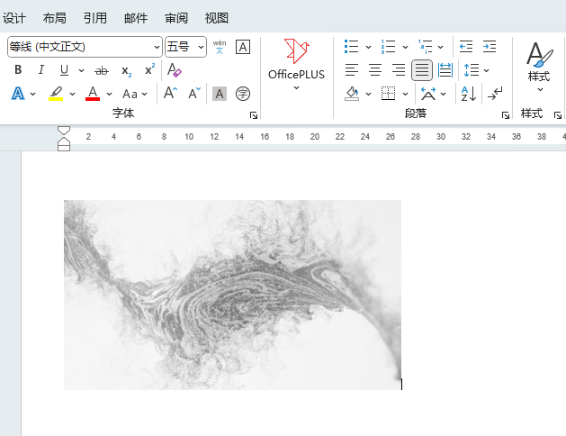Open font color dropdown arrow

(109, 94)
